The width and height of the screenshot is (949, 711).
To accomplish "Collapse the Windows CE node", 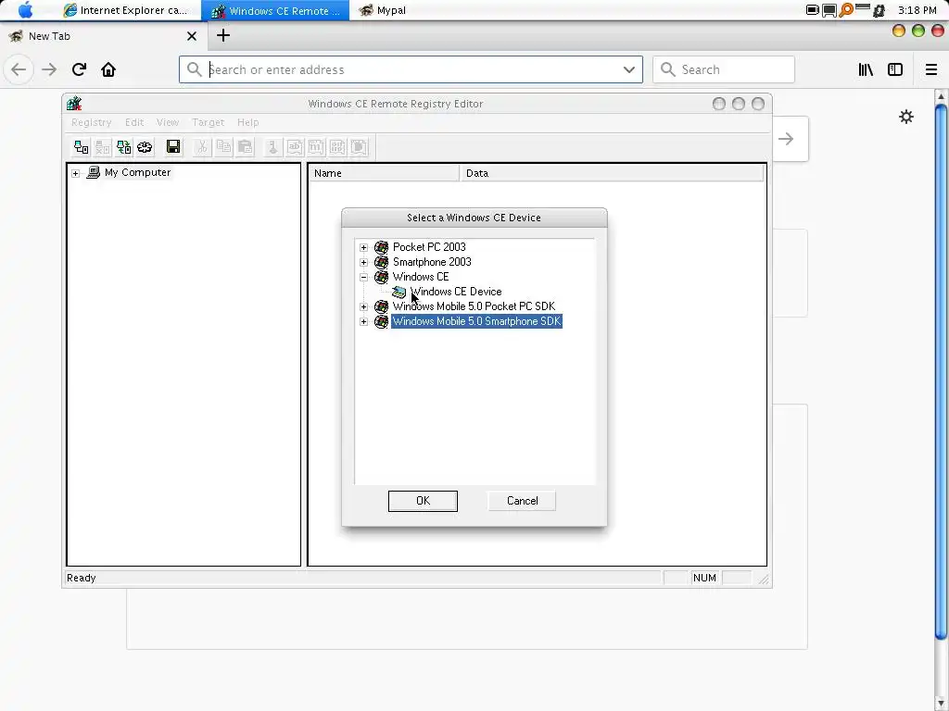I will pyautogui.click(x=363, y=278).
